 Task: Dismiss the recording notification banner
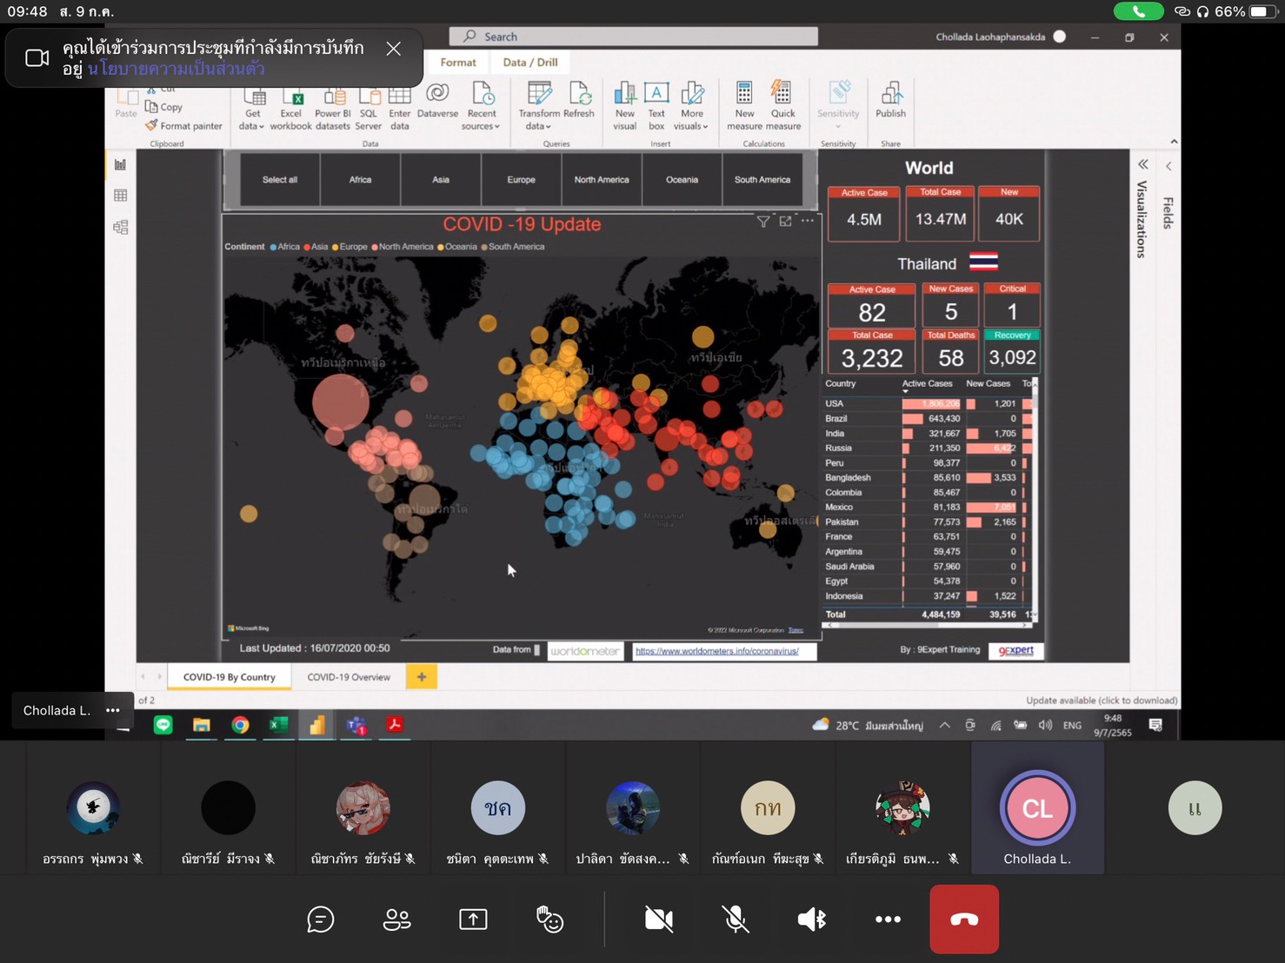pyautogui.click(x=394, y=49)
